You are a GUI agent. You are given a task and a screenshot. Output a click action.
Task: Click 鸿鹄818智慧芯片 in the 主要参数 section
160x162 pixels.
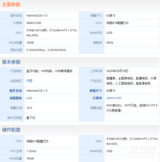(x=118, y=23)
